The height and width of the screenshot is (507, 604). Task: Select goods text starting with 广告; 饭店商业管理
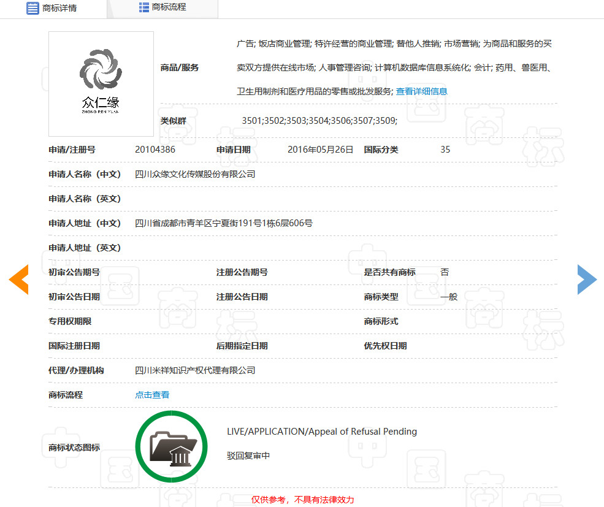pos(394,67)
